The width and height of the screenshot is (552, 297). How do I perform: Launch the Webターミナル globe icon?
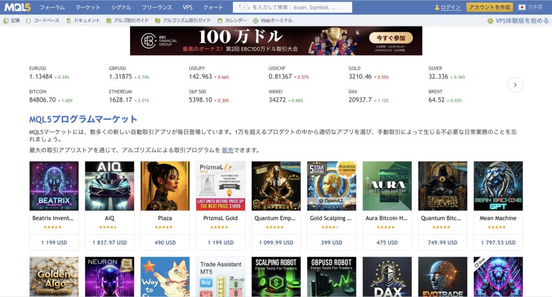256,21
